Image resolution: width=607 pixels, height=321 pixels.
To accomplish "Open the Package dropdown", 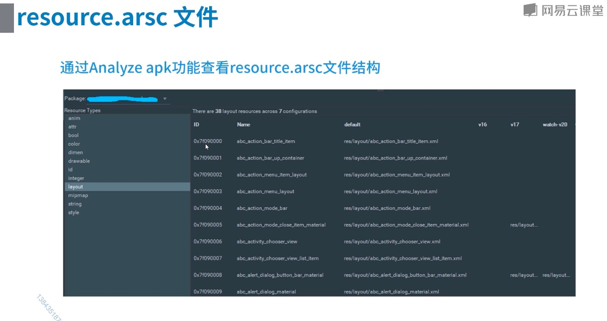I will [x=165, y=99].
